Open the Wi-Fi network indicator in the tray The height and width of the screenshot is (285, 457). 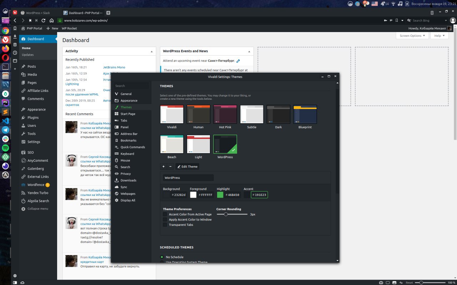point(393,4)
